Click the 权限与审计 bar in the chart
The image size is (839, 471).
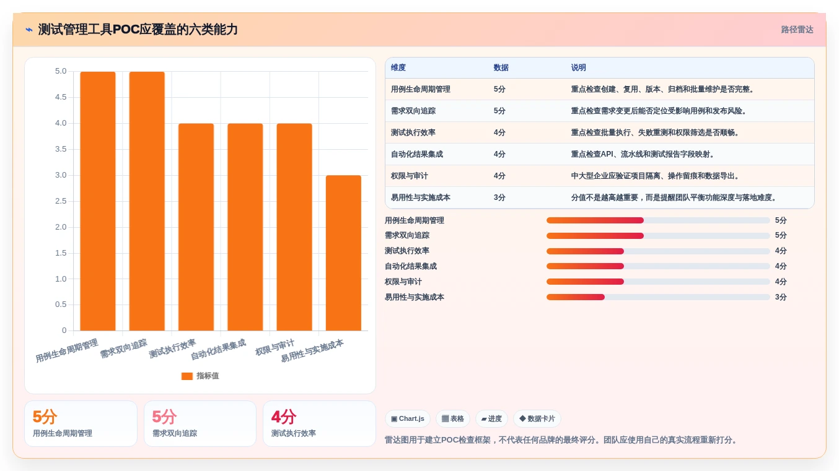pos(294,227)
